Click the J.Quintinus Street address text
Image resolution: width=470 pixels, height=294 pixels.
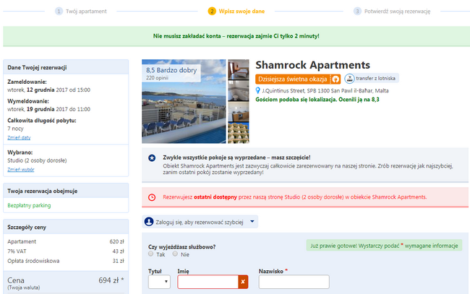325,91
